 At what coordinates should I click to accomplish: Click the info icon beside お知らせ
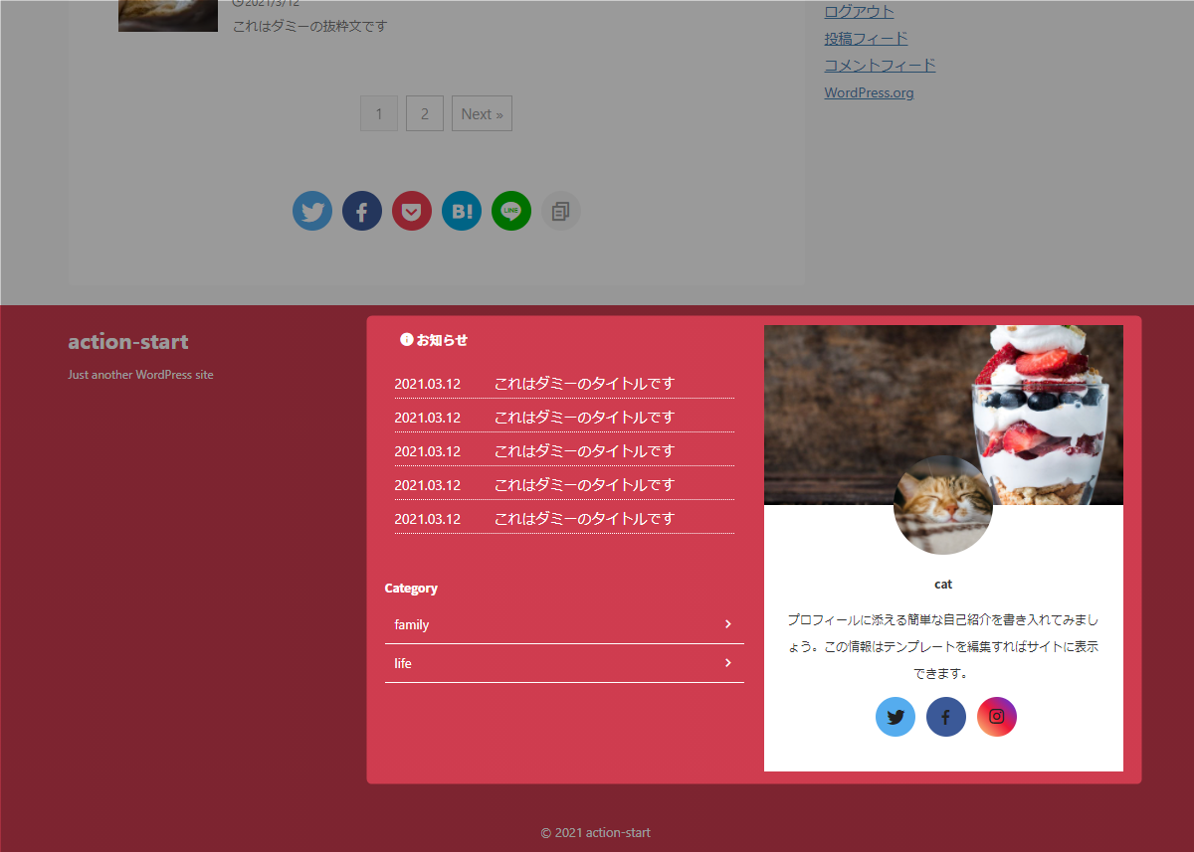pyautogui.click(x=406, y=339)
